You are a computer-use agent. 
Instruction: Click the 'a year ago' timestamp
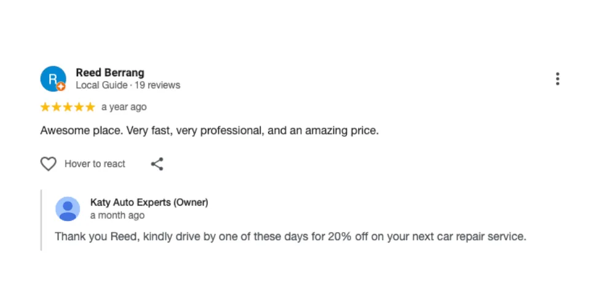[124, 107]
